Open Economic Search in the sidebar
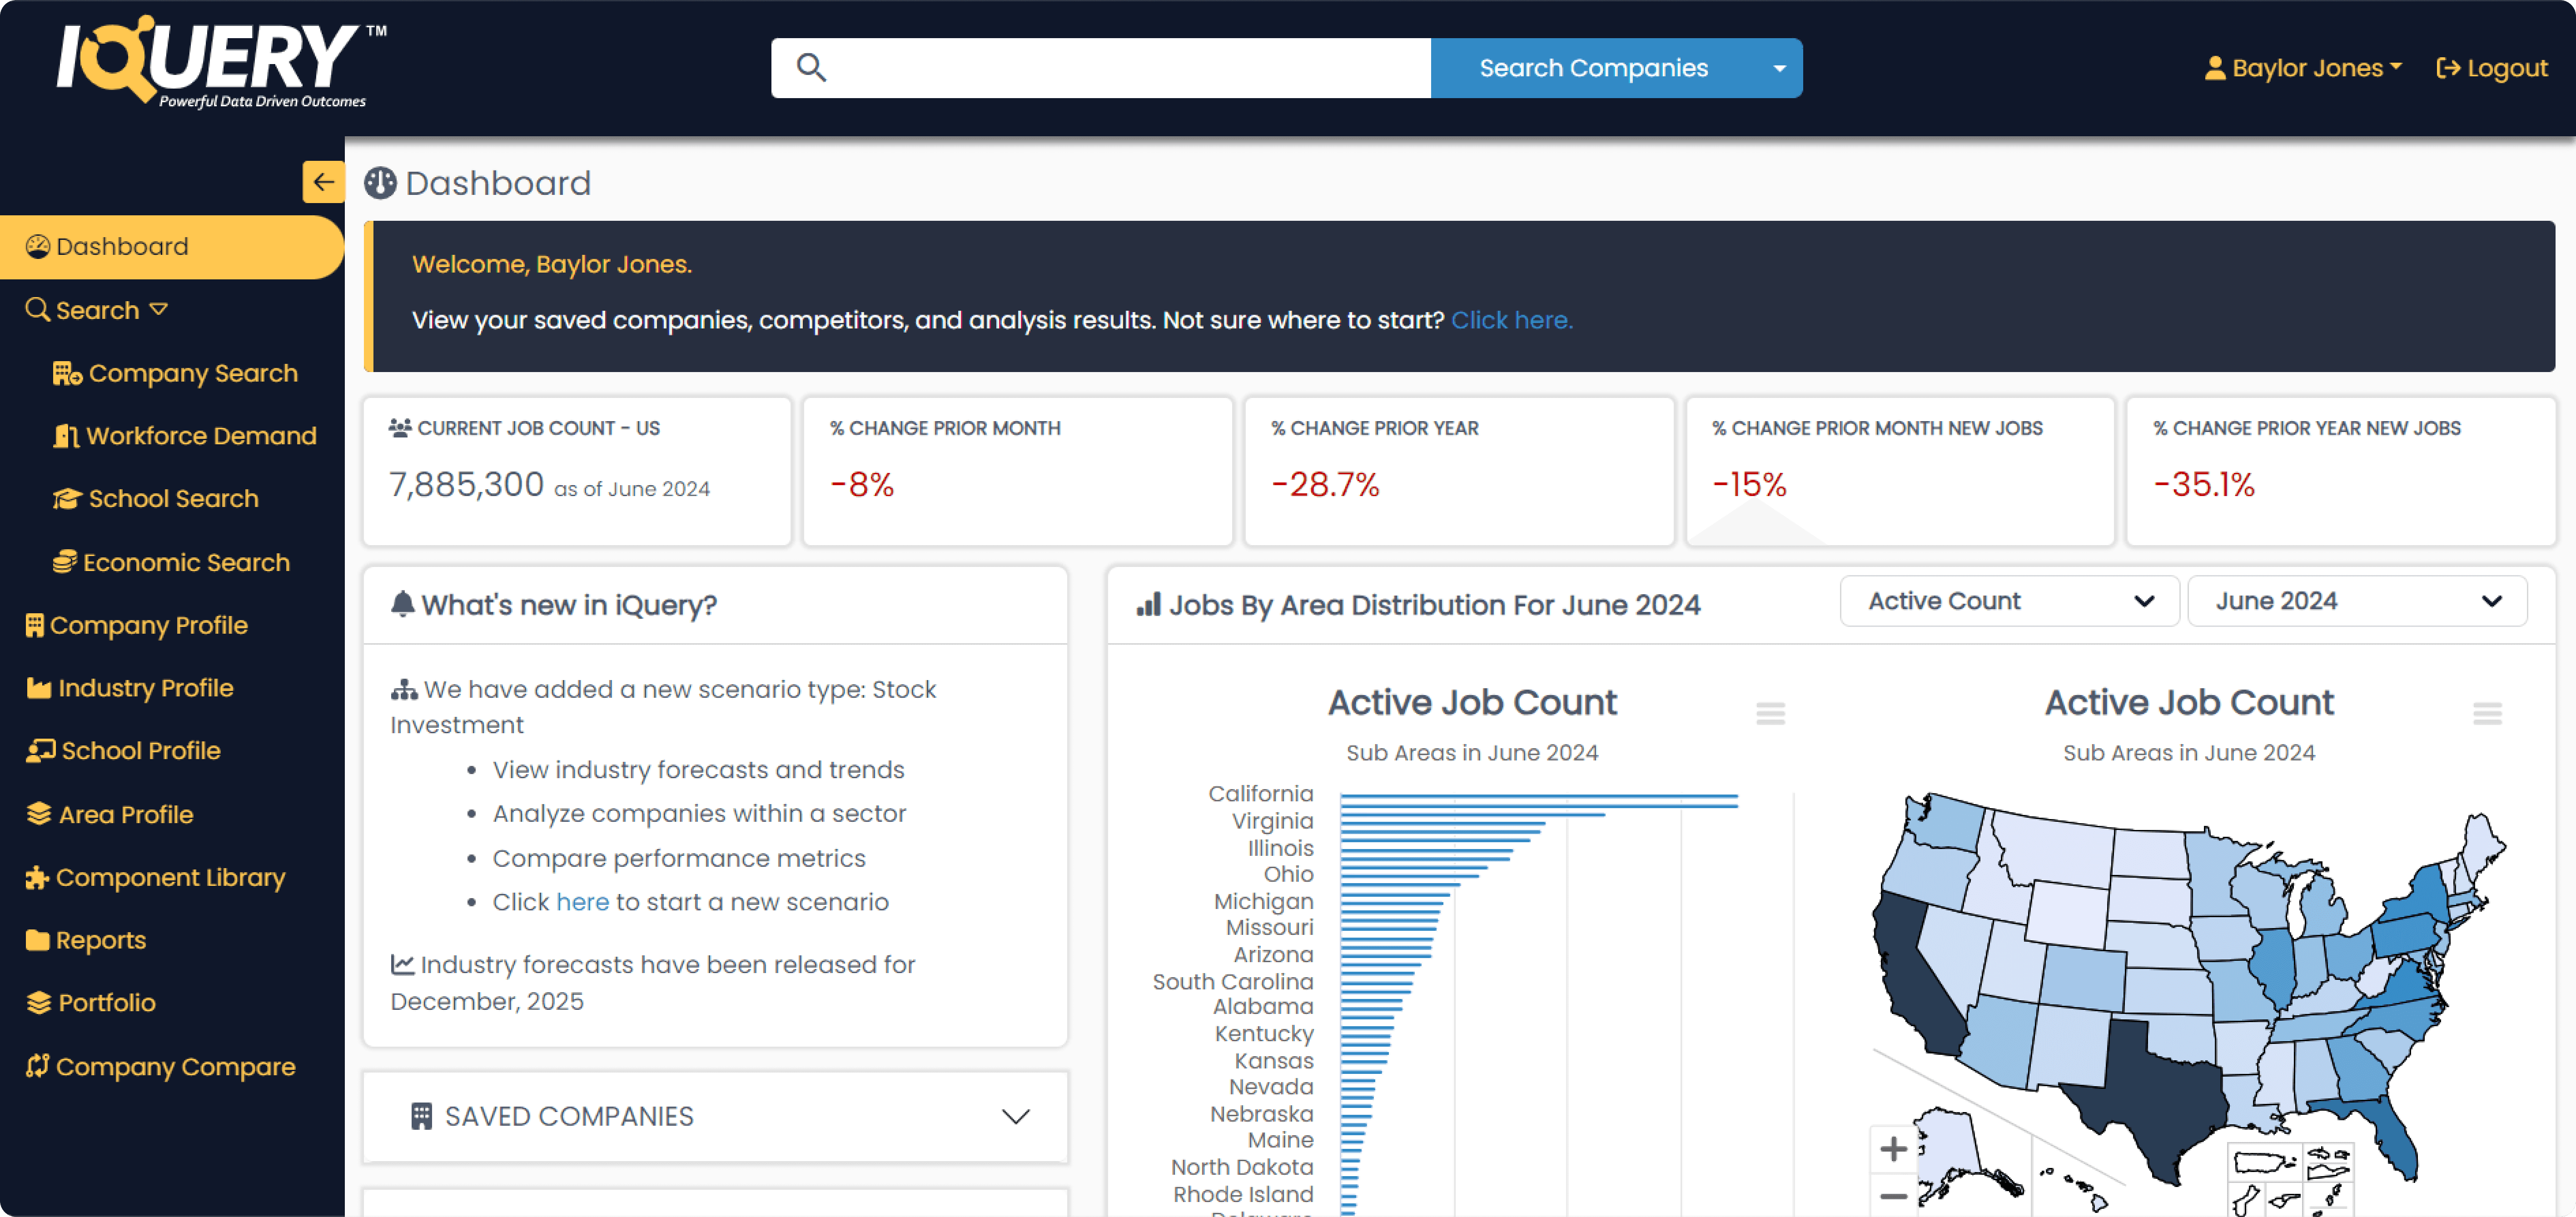Image resolution: width=2576 pixels, height=1217 pixels. [x=171, y=562]
